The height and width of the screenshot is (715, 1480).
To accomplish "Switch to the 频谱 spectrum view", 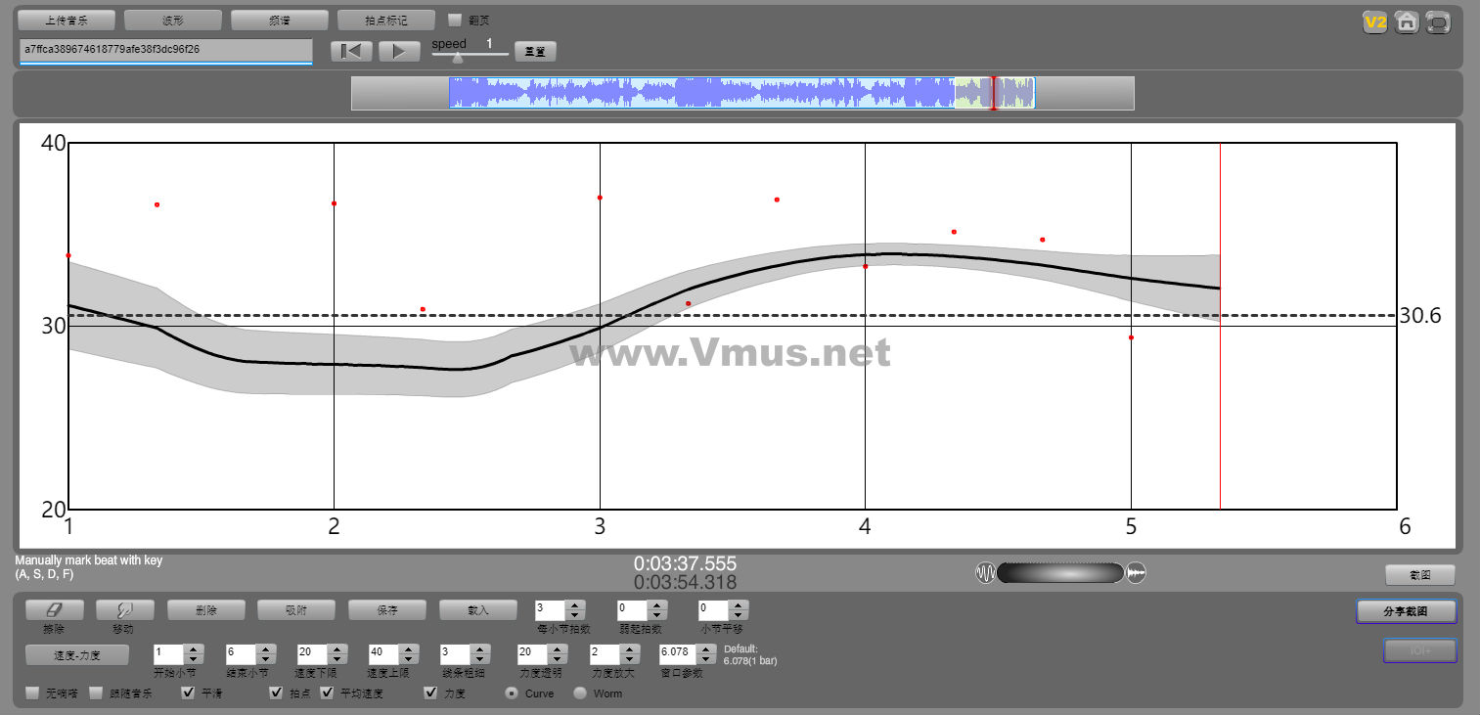I will pos(280,20).
